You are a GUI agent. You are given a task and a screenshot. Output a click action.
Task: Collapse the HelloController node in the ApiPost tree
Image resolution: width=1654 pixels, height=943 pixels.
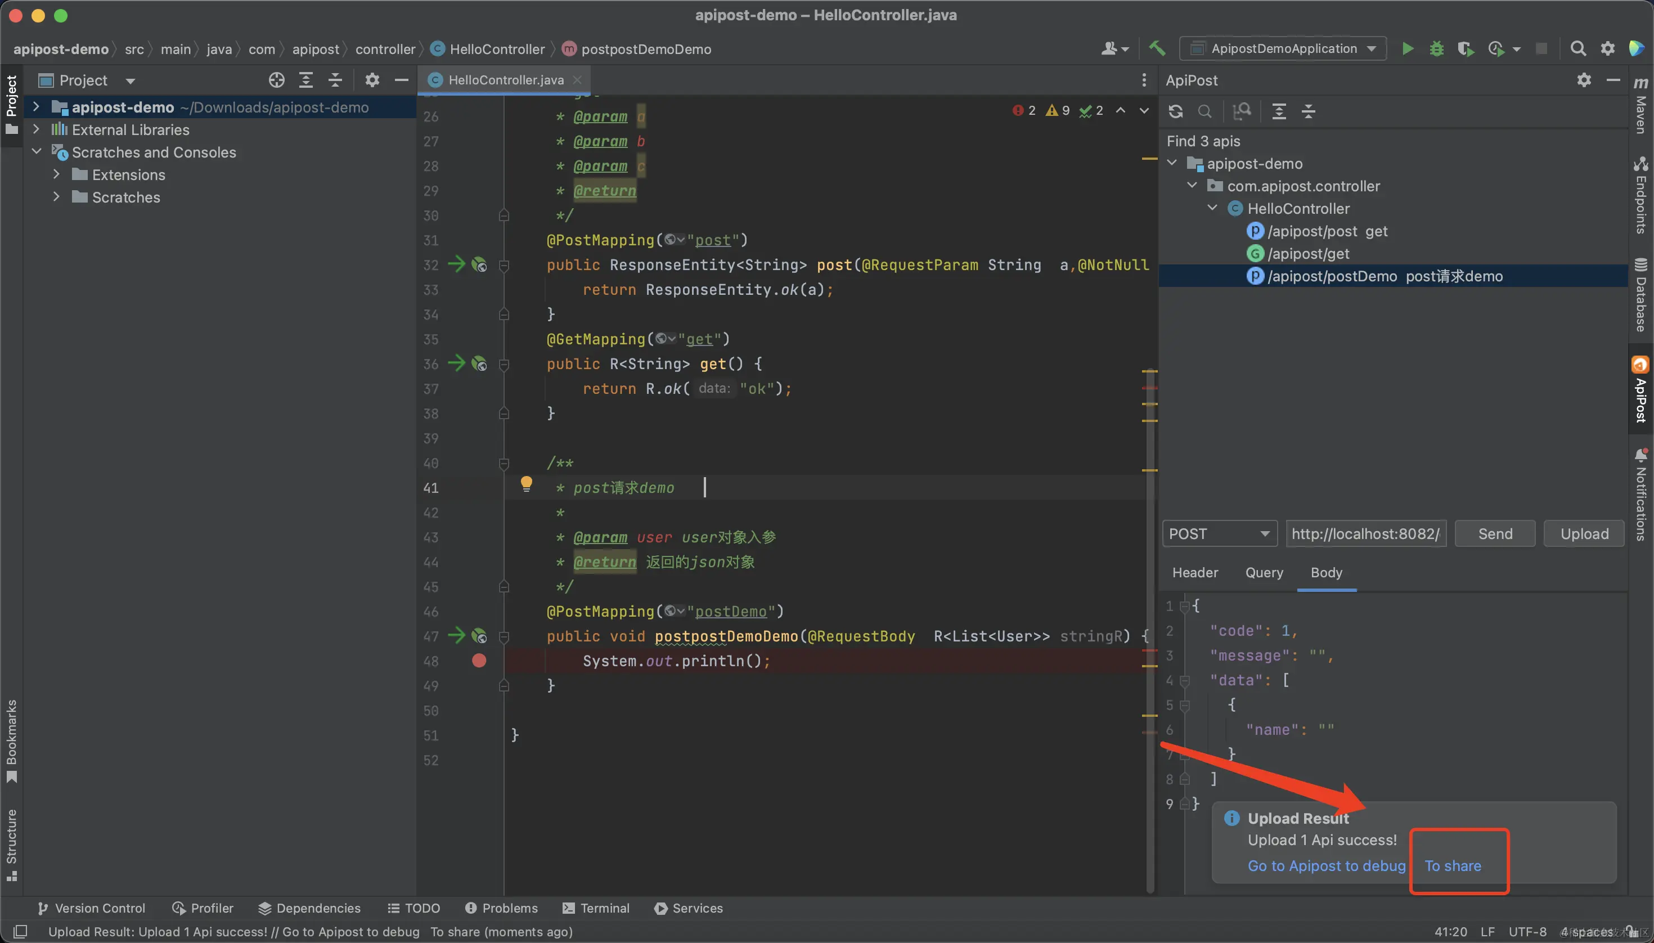(x=1212, y=209)
